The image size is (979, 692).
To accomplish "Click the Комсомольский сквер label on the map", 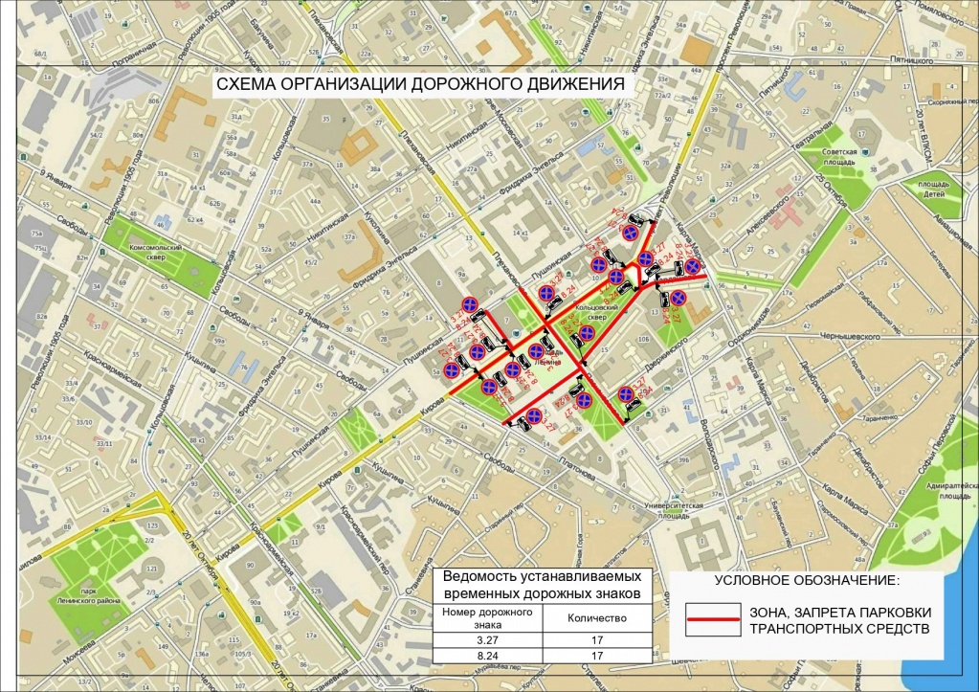I will coord(158,251).
